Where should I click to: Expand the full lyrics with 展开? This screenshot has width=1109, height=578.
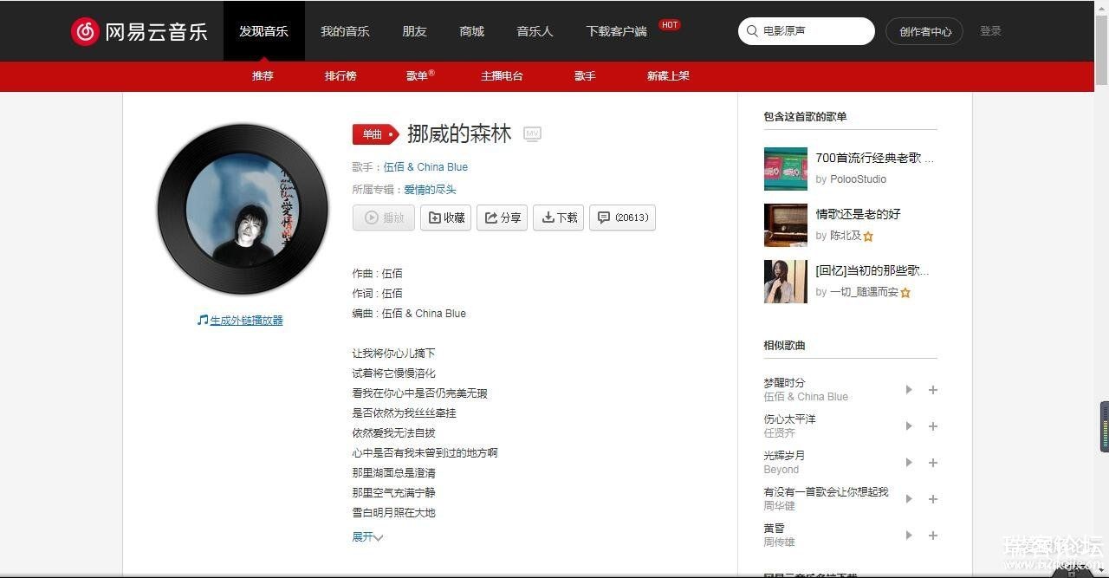(367, 537)
